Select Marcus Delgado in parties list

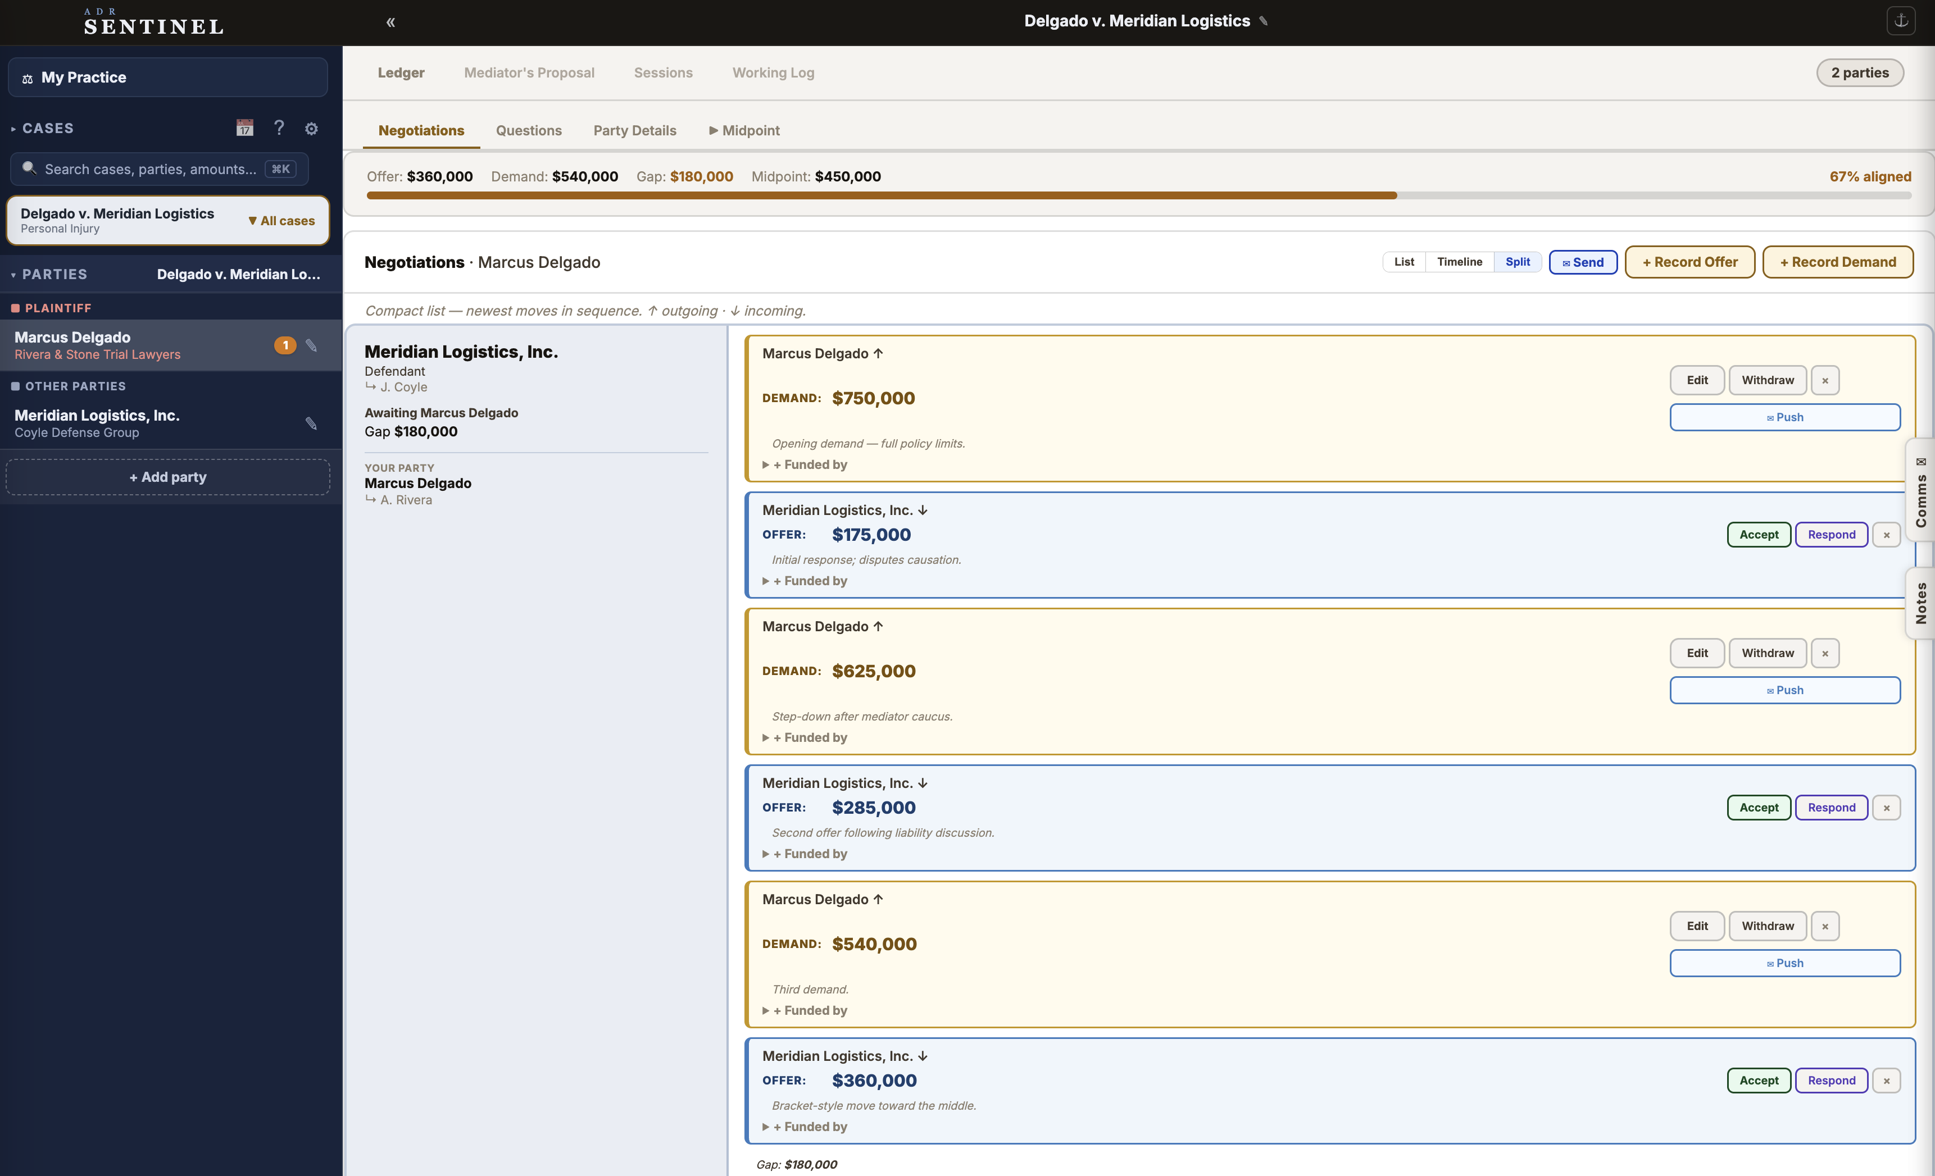click(170, 345)
